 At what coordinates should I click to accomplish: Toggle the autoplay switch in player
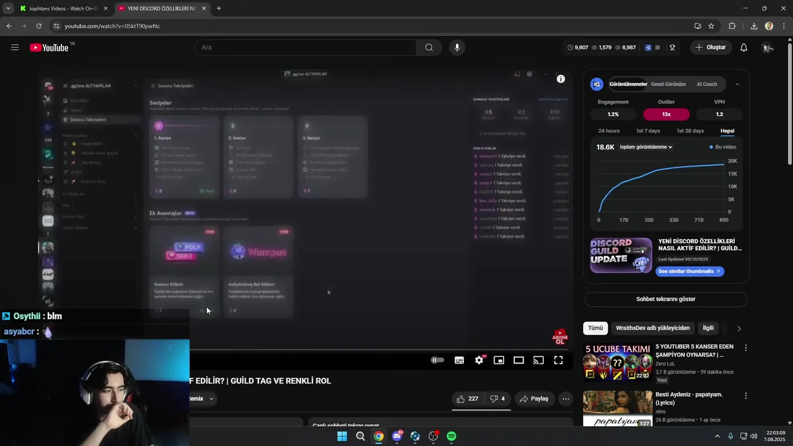coord(437,360)
